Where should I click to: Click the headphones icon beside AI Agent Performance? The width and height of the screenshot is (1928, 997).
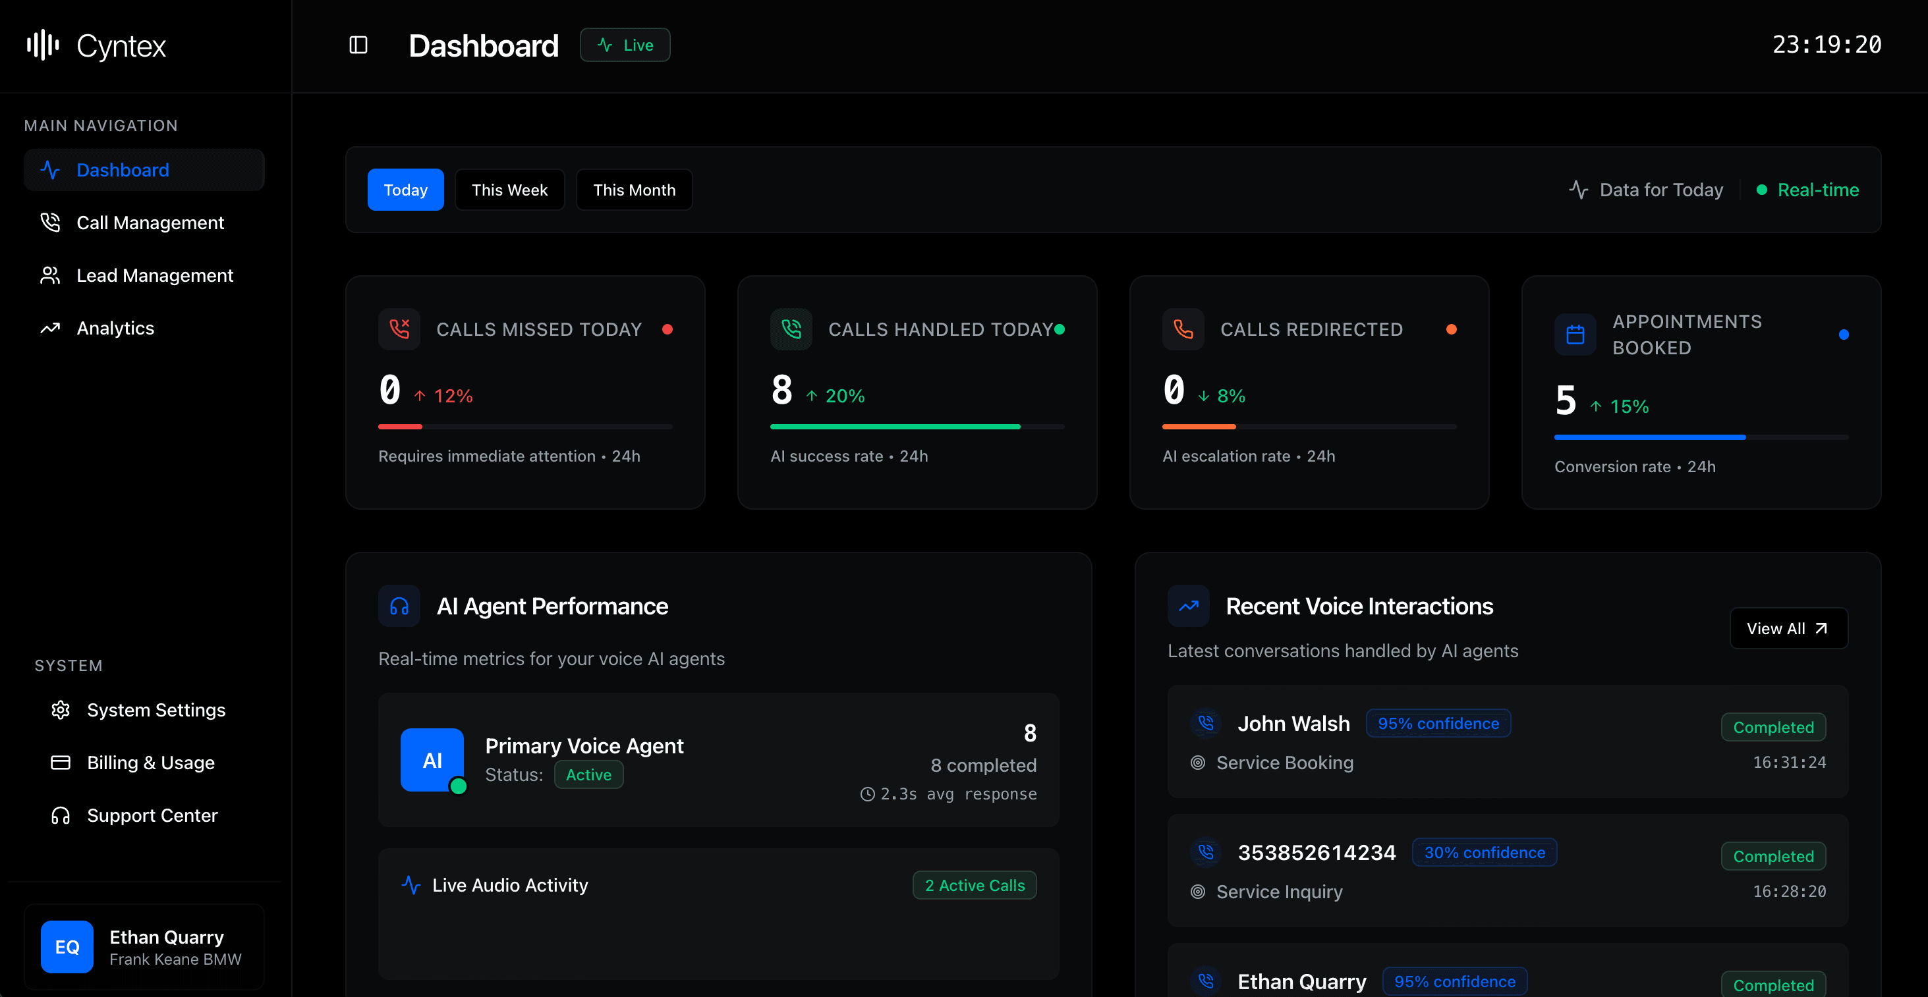pyautogui.click(x=399, y=606)
